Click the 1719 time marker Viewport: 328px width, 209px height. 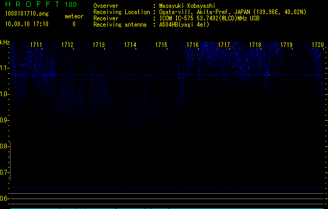point(286,45)
